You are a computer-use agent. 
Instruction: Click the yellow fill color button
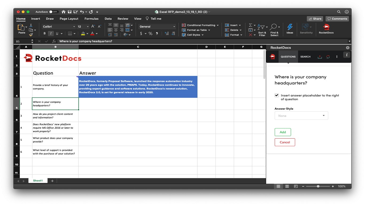coord(83,33)
